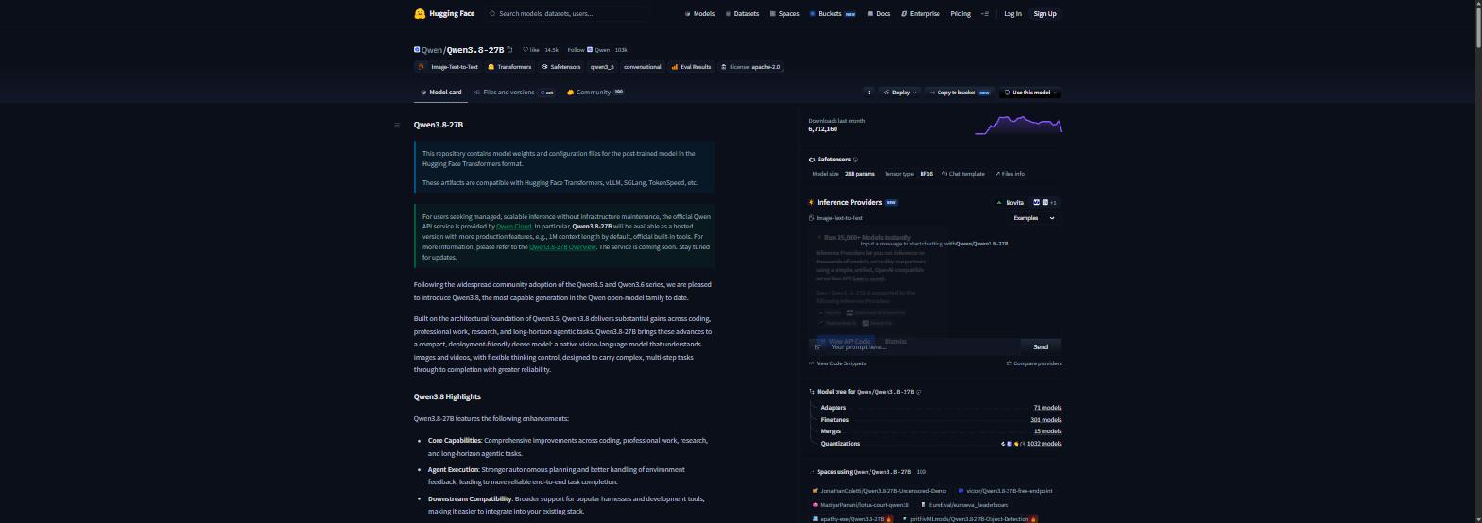Image resolution: width=1482 pixels, height=523 pixels.
Task: Open the Eval Results tag
Action: [691, 67]
